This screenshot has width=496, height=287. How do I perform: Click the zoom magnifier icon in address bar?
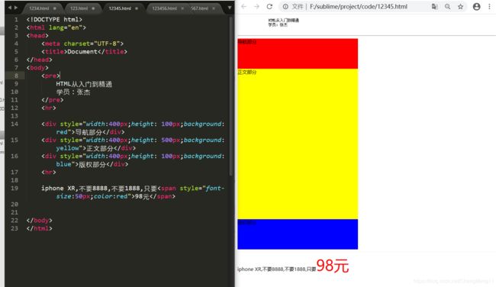point(448,6)
